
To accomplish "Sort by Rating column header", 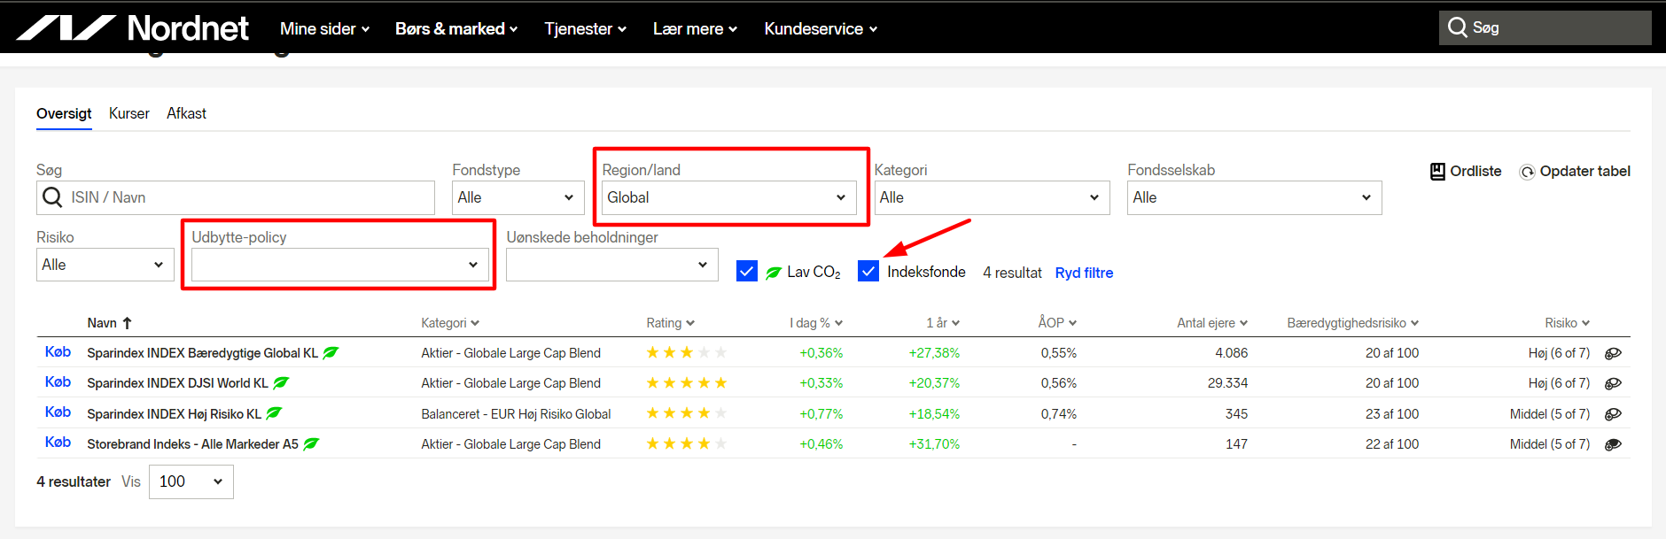I will [x=671, y=323].
